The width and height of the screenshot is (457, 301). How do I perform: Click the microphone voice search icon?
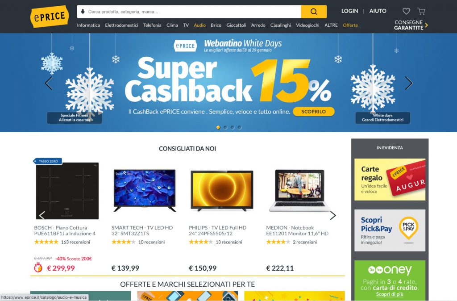(83, 12)
